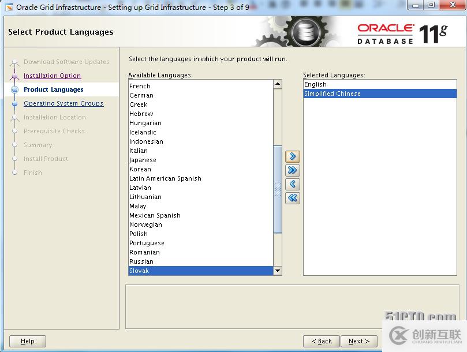Select Italian in Available Languages
Viewport: 467px width, 352px height.
tap(201, 151)
